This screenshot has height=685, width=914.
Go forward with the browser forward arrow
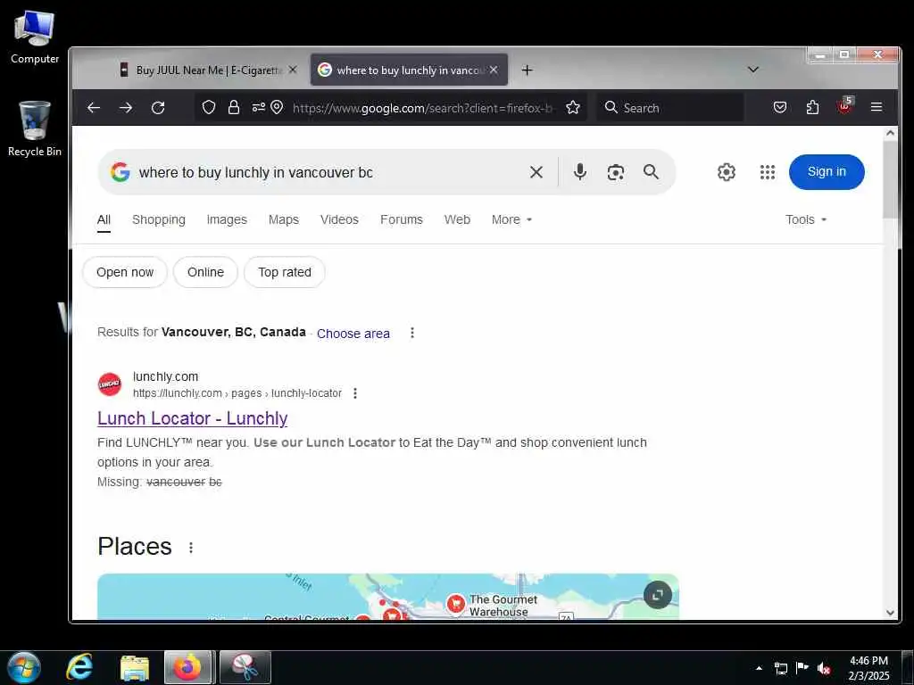tap(126, 108)
